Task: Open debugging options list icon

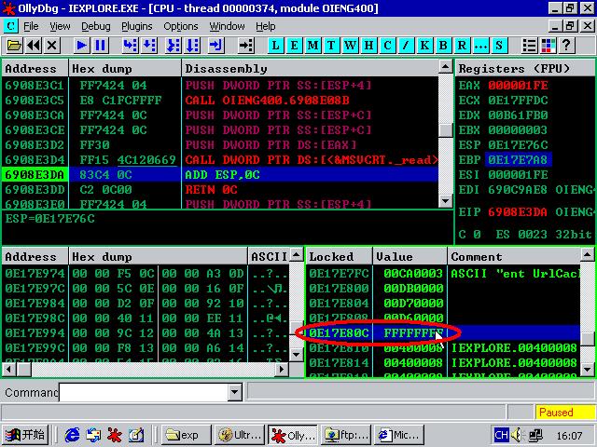Action: (530, 46)
